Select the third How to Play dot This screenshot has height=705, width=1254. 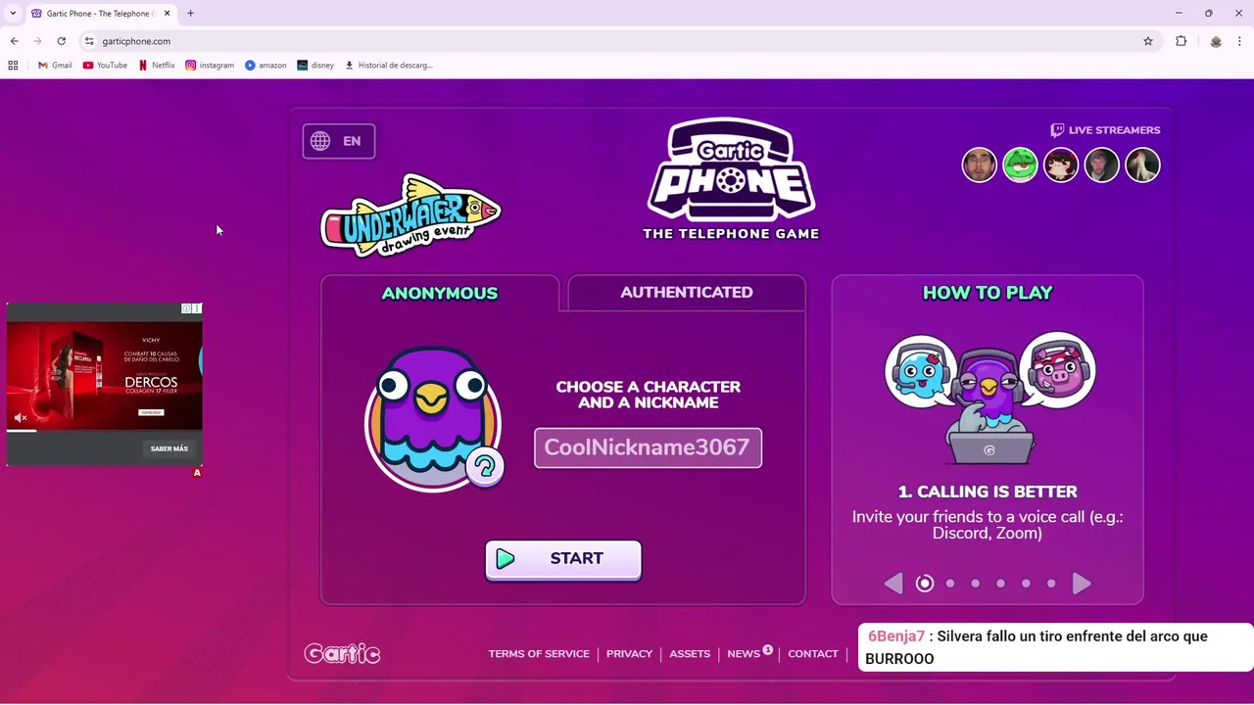tap(976, 584)
